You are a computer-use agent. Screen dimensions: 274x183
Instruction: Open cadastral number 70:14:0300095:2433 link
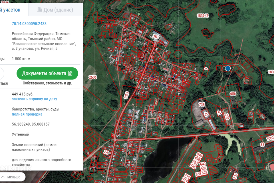29,24
